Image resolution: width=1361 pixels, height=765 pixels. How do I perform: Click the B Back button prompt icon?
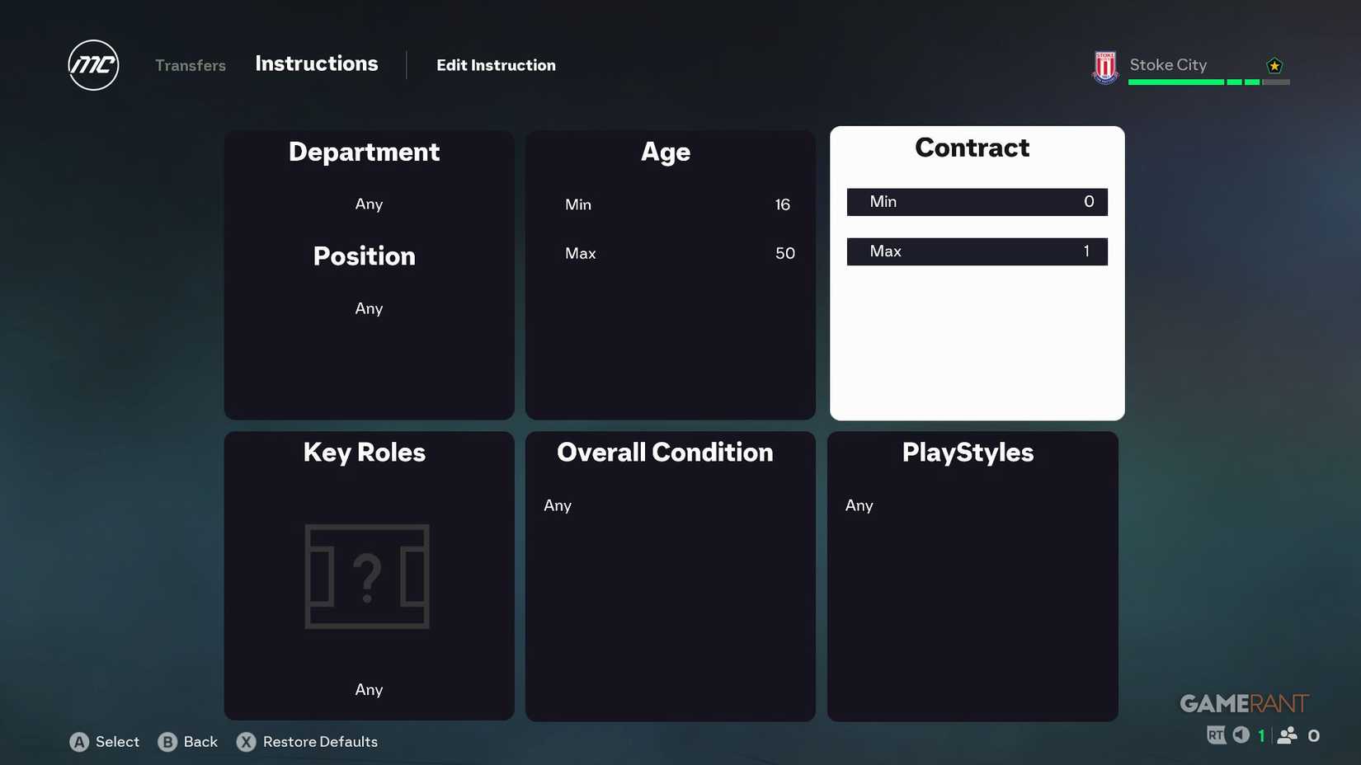pos(167,742)
